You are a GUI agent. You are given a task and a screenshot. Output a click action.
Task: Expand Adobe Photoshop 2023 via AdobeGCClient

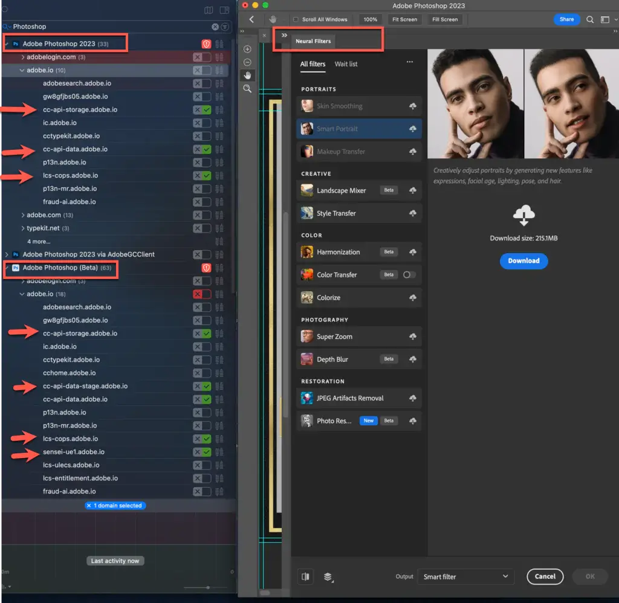(7, 254)
